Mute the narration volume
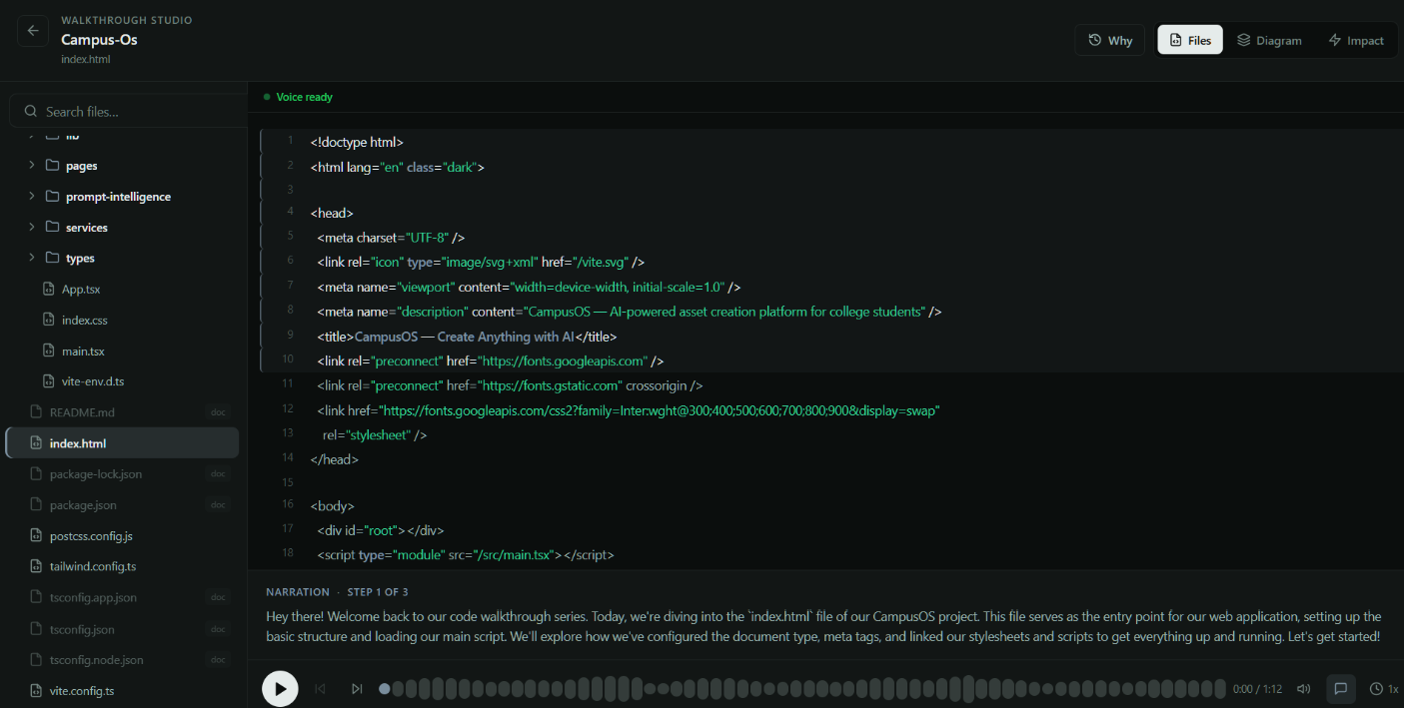Viewport: 1404px width, 708px height. click(x=1303, y=689)
